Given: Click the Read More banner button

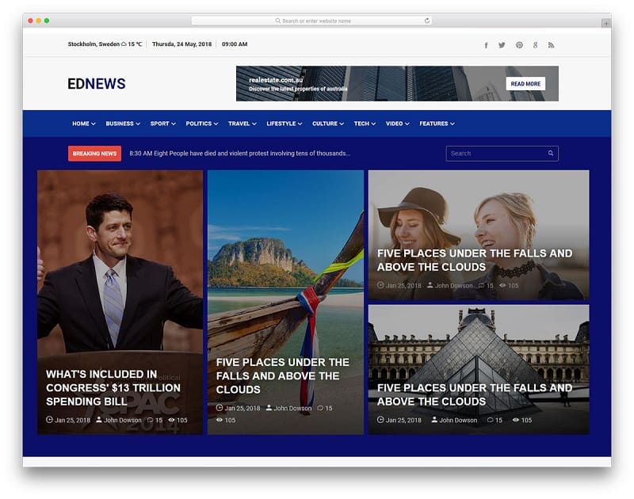Looking at the screenshot, I should point(525,84).
